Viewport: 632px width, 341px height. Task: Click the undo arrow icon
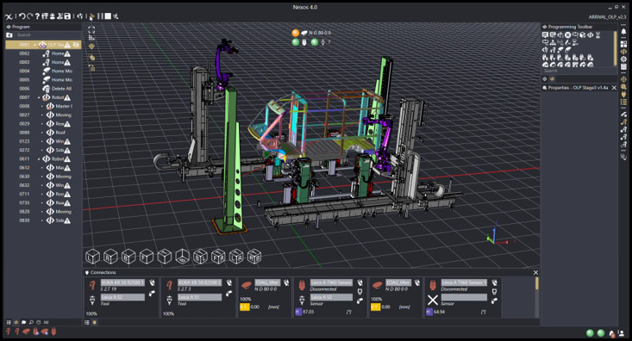(22, 16)
